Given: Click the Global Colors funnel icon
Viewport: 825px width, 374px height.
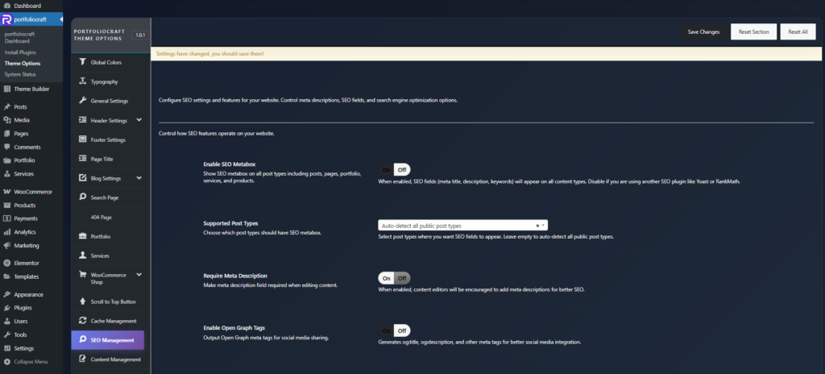Looking at the screenshot, I should [82, 62].
